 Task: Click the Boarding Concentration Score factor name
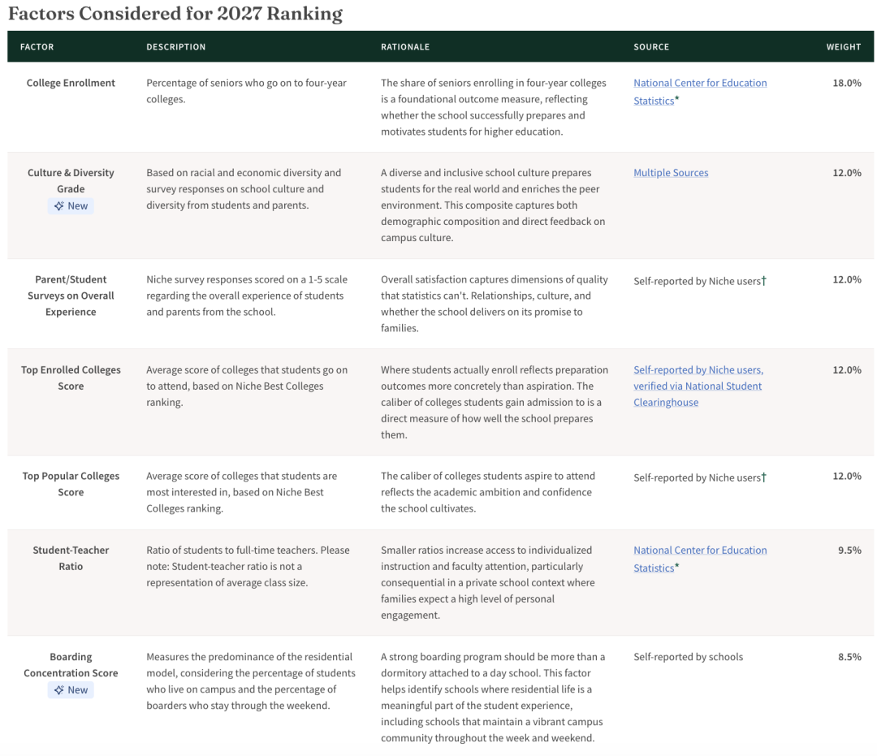tap(71, 664)
